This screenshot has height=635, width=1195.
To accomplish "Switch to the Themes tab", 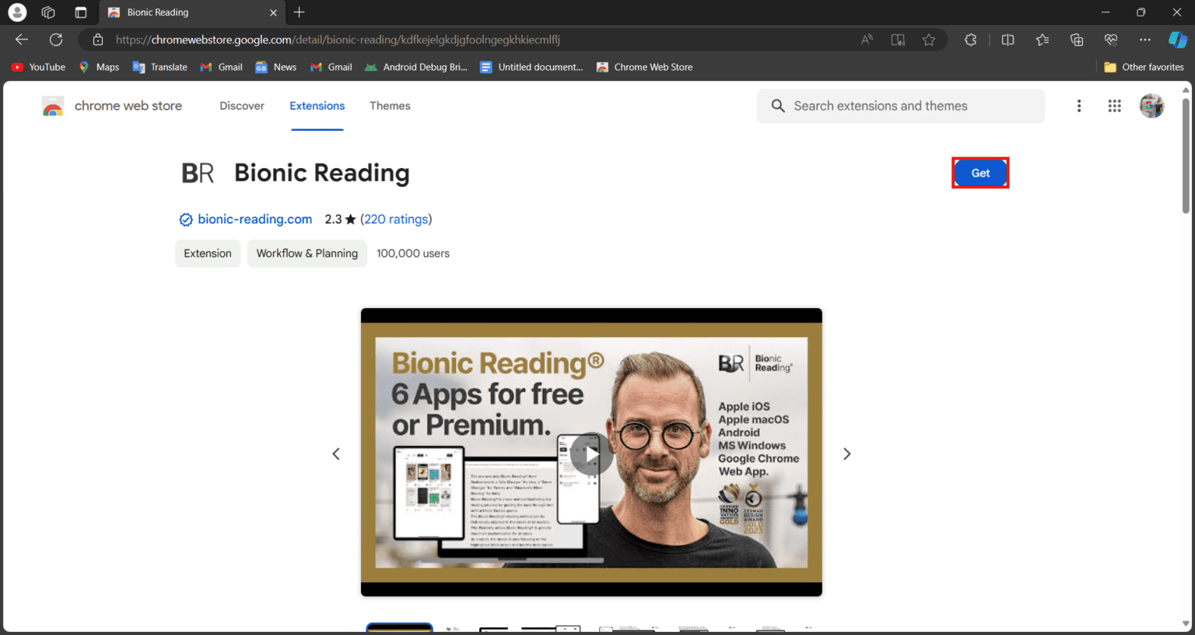I will [390, 106].
